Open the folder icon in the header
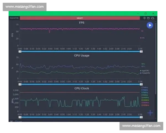Screen dimensions: 166x133 [148, 18]
